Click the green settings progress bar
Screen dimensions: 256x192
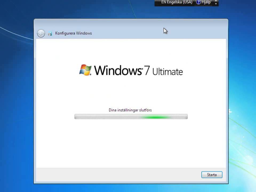[x=131, y=117]
